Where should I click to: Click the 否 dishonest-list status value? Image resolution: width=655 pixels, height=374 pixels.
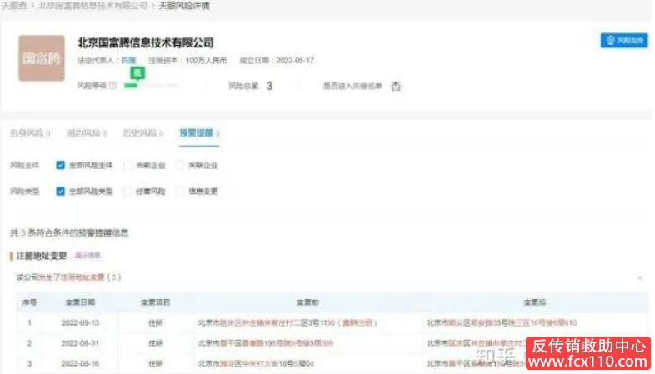click(395, 86)
